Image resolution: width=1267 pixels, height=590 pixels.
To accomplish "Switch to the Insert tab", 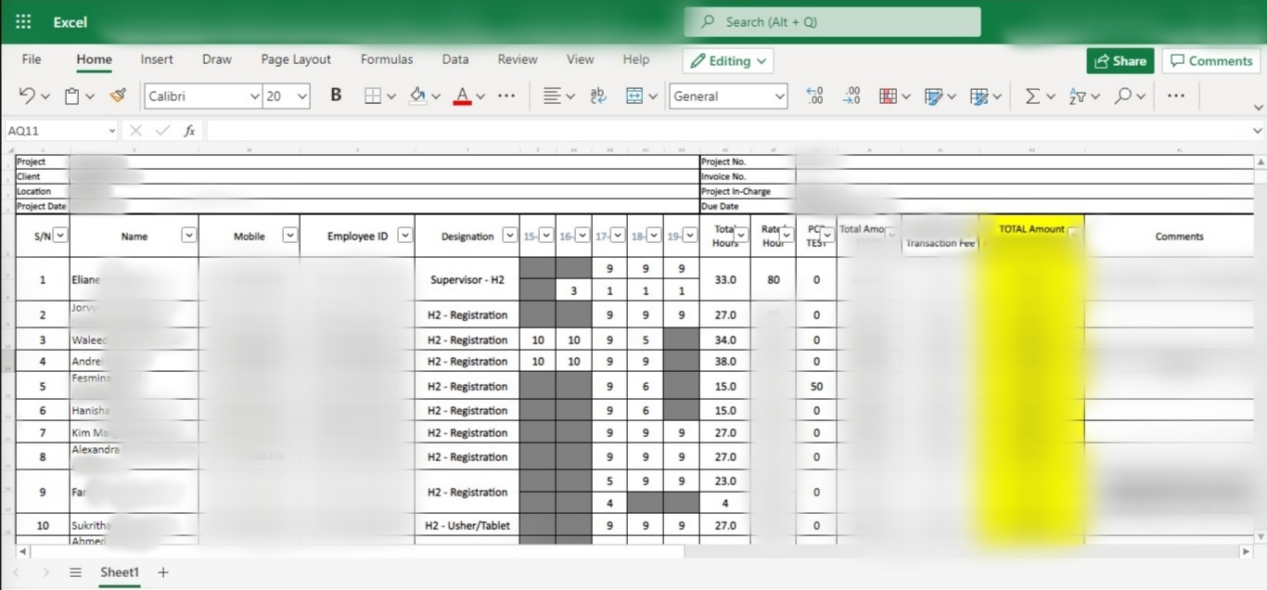I will [x=157, y=59].
